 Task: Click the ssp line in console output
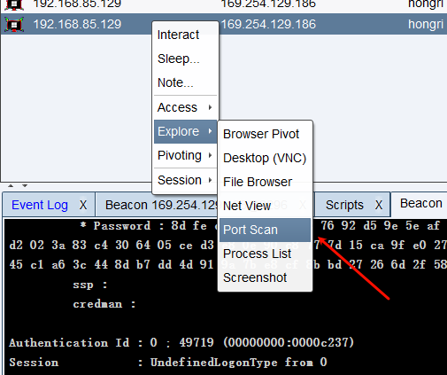pyautogui.click(x=90, y=285)
